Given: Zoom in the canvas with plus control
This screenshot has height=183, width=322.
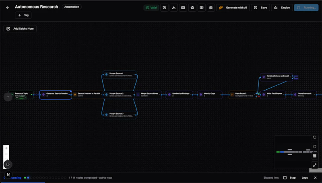Looking at the screenshot, I should click(x=6, y=148).
